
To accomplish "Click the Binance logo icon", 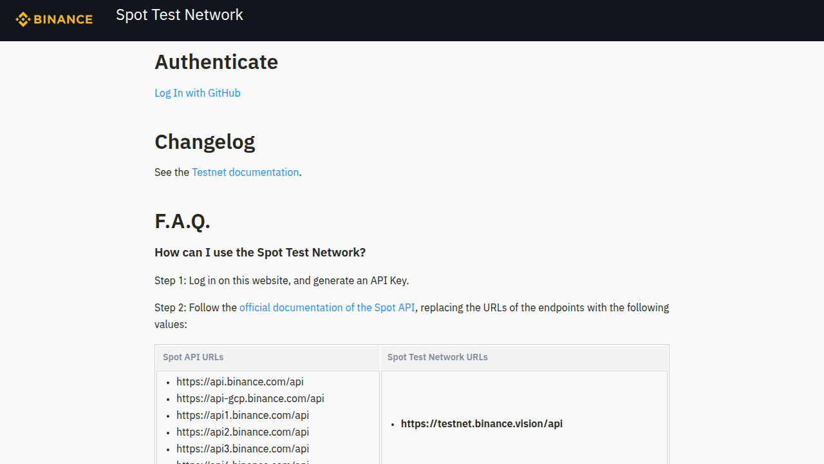I will coord(54,19).
